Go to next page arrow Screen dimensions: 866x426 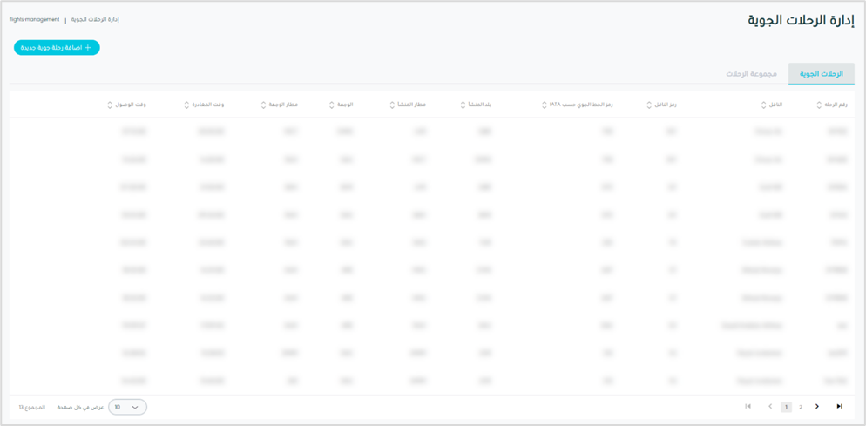click(817, 407)
